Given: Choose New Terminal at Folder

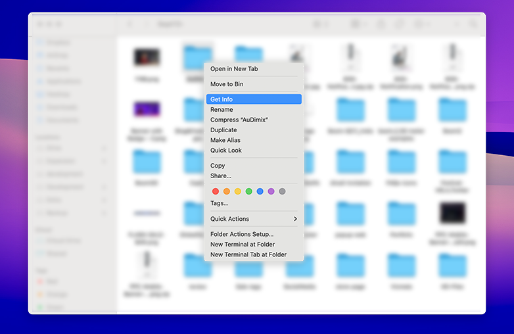Looking at the screenshot, I should coord(254,244).
